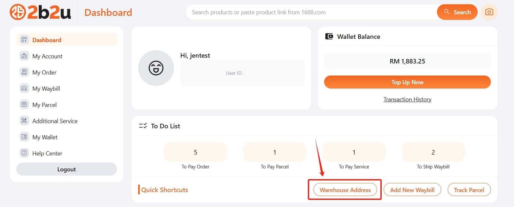Viewport: 514px width, 207px height.
Task: Click the My Wallet icon in sidebar
Action: pyautogui.click(x=24, y=137)
